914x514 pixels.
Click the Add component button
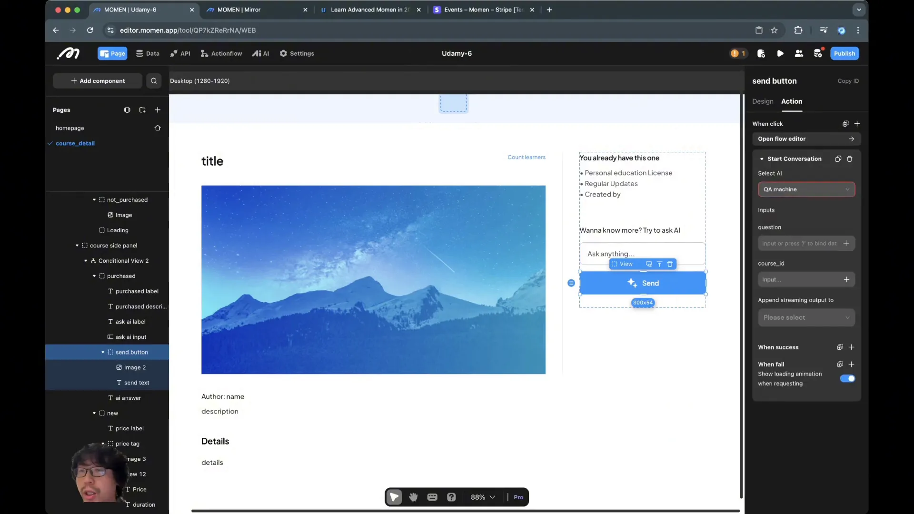pos(98,81)
